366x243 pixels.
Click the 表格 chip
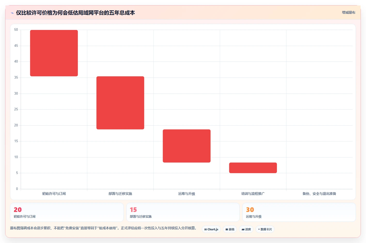[x=230, y=229]
